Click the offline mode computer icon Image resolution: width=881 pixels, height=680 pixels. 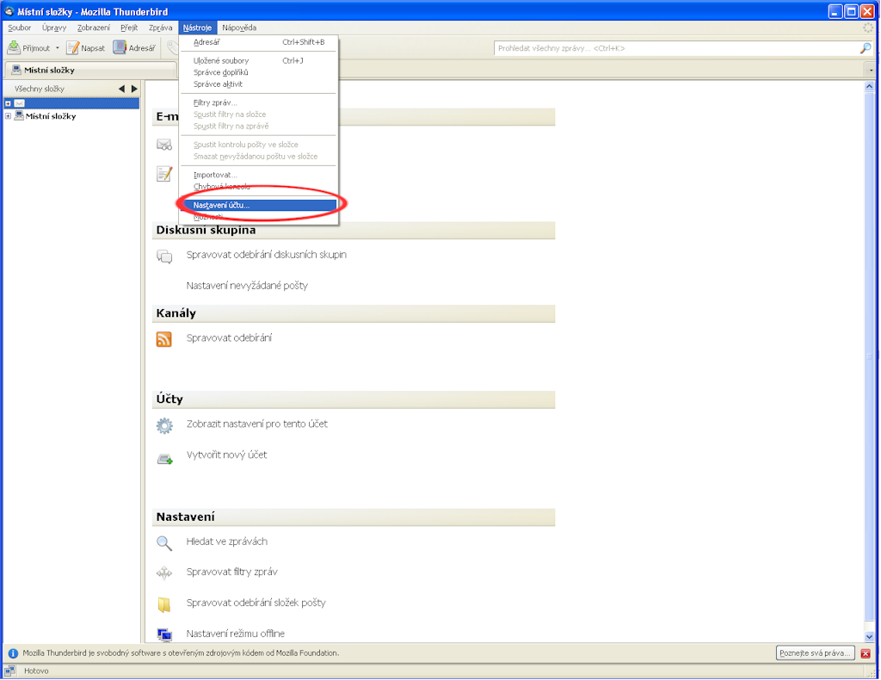164,635
